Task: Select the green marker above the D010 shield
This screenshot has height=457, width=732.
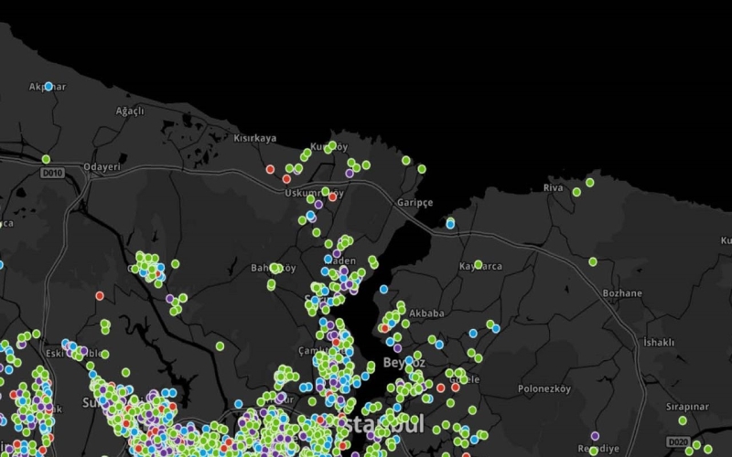Action: pyautogui.click(x=46, y=159)
